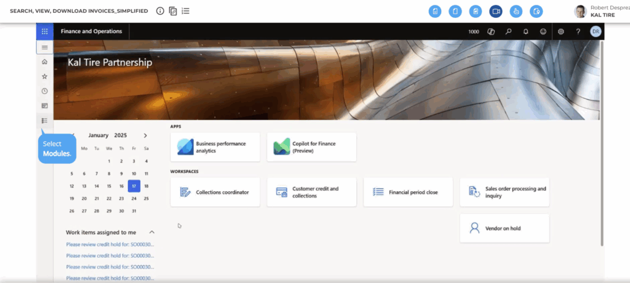This screenshot has height=283, width=630.
Task: Click the Search magnifier in top bar
Action: (x=508, y=31)
